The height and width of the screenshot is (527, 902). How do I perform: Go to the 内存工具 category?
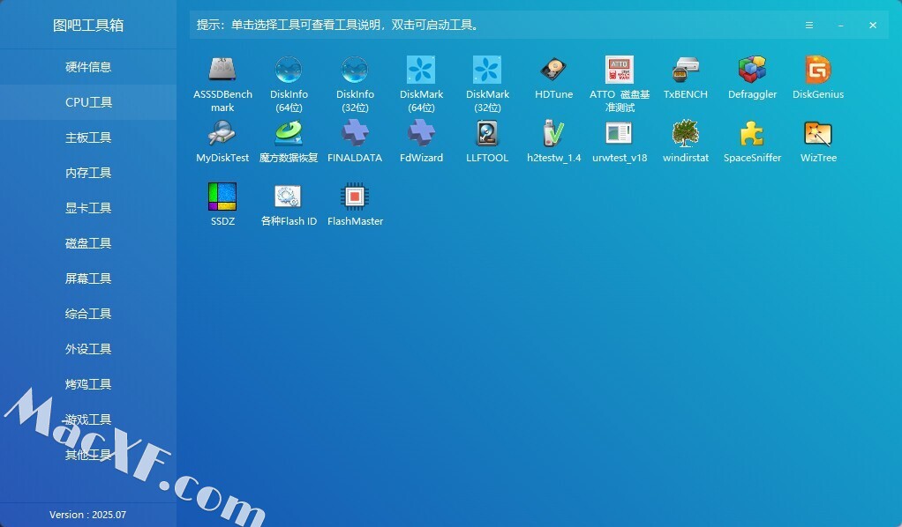[88, 173]
